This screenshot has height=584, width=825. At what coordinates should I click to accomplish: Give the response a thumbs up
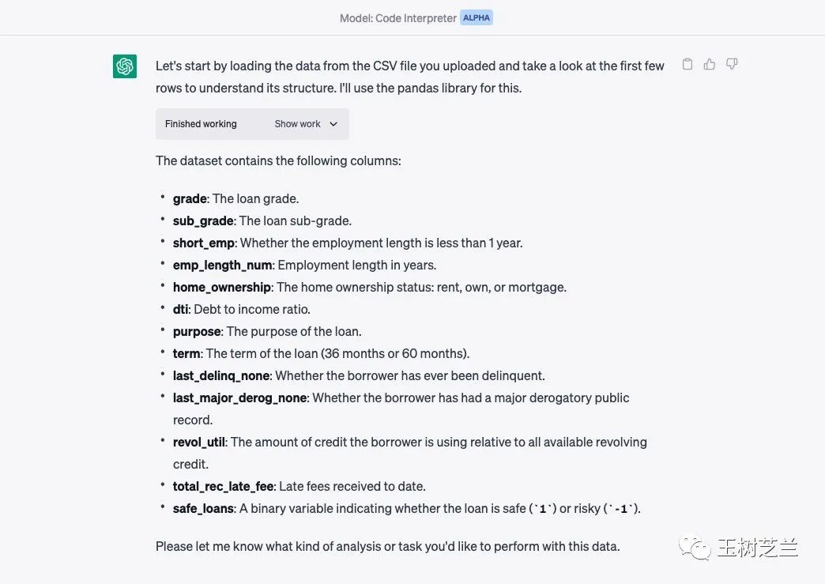(x=710, y=65)
